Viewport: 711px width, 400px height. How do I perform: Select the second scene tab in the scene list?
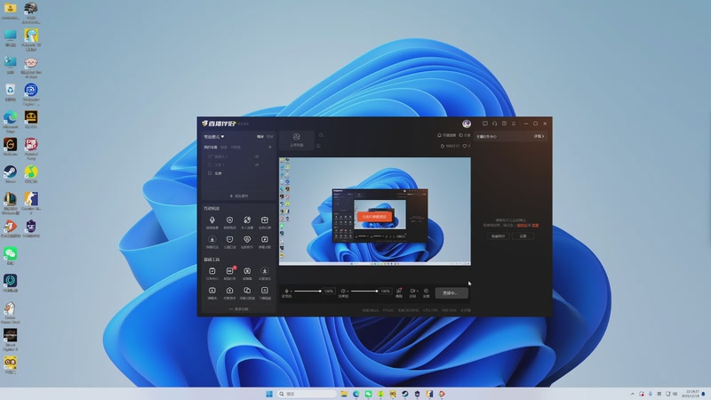pyautogui.click(x=224, y=148)
